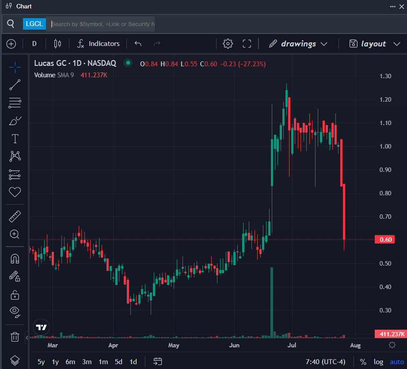
Task: Click the Volume SMA 9 indicator label
Action: point(54,75)
